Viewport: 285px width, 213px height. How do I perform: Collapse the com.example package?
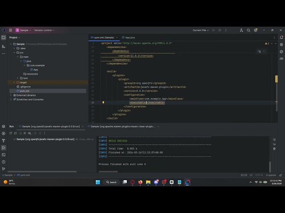24,65
